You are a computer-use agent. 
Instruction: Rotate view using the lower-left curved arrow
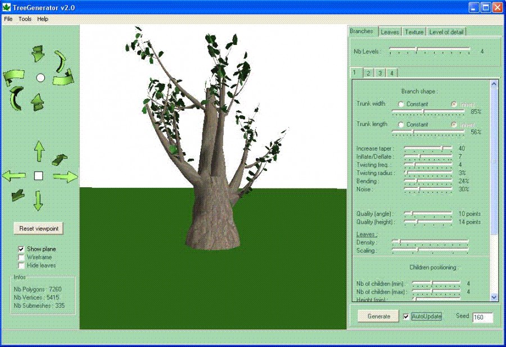16,98
